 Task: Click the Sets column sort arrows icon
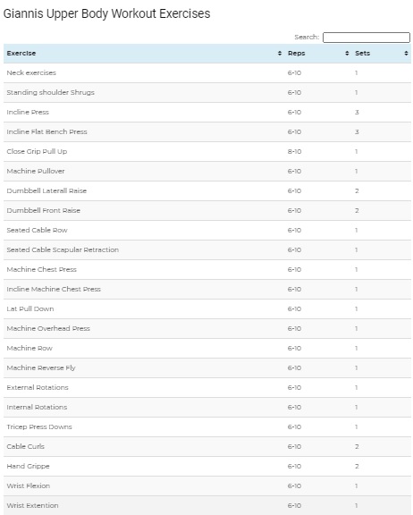point(406,54)
